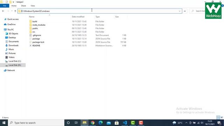Open Task View on the taskbar

(76, 123)
